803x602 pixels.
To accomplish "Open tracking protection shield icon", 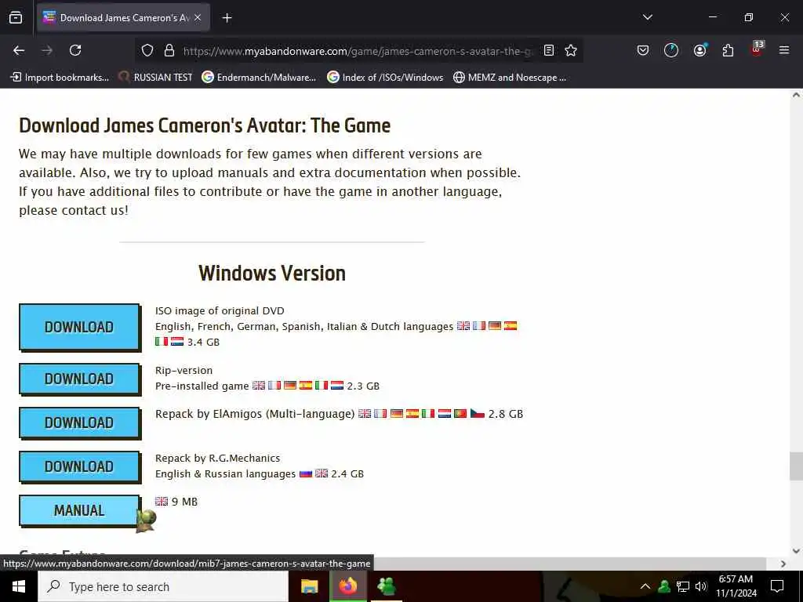I will [x=147, y=50].
